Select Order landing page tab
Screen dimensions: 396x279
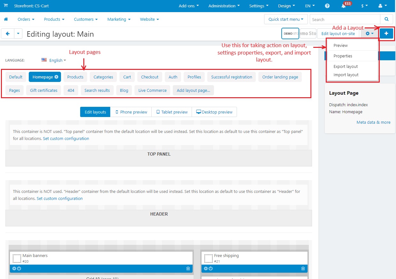[280, 77]
